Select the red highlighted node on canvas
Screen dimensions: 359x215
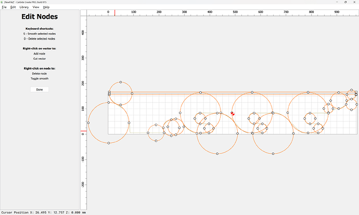[232, 113]
